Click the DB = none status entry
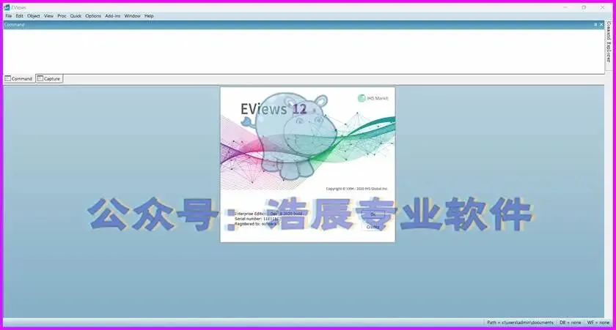The image size is (616, 330). click(570, 323)
